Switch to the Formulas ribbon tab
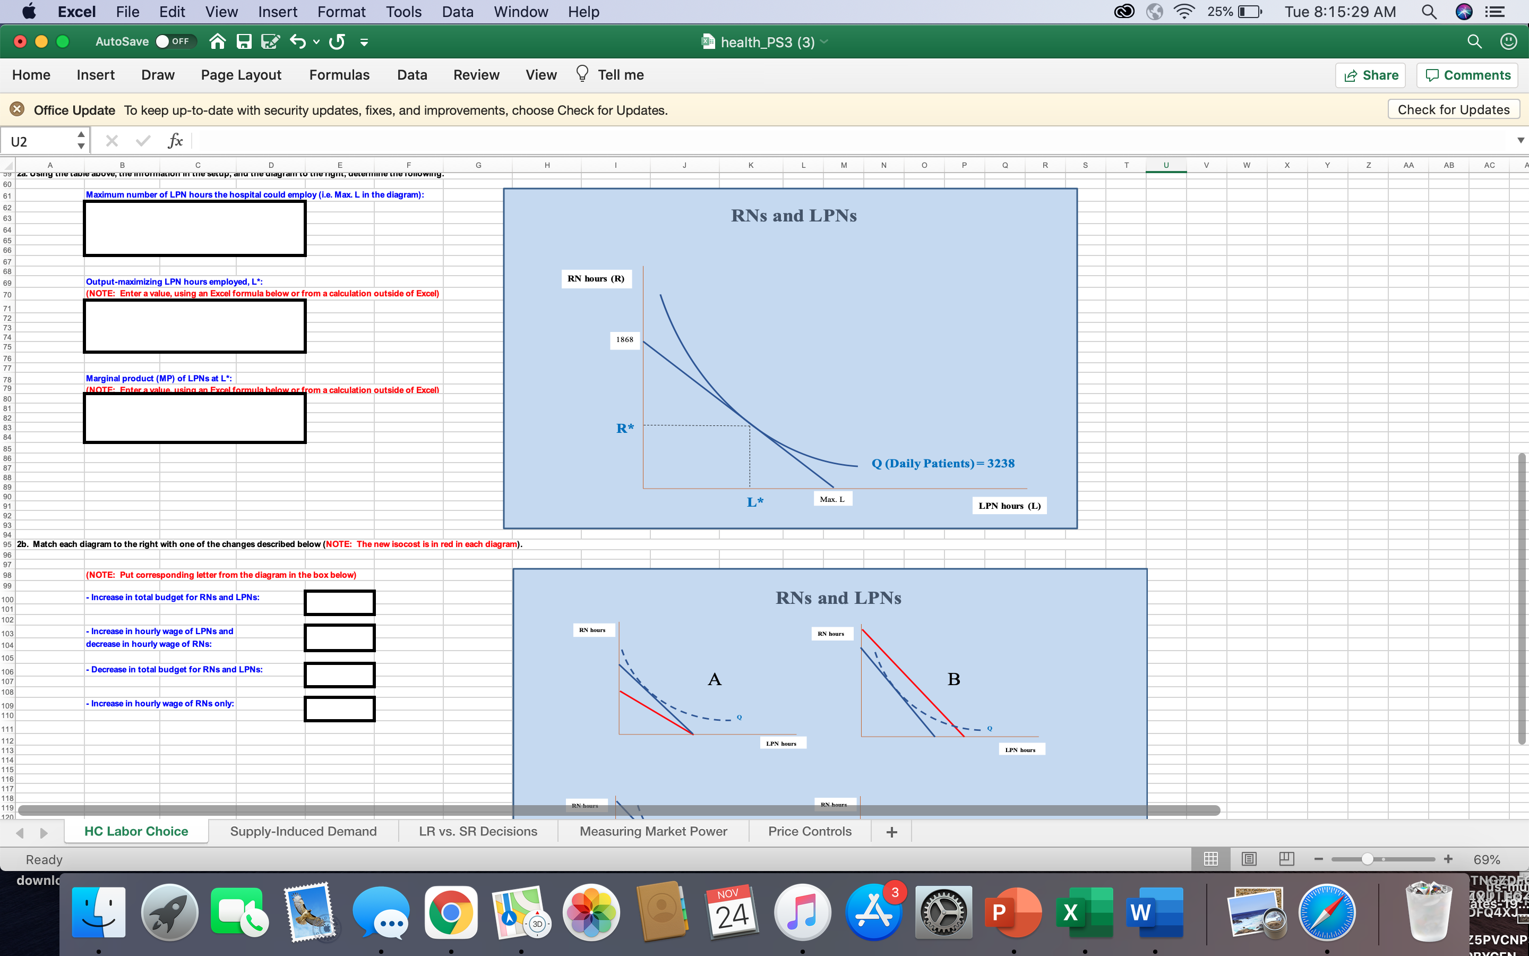Screen dimensions: 1529x956 click(339, 74)
